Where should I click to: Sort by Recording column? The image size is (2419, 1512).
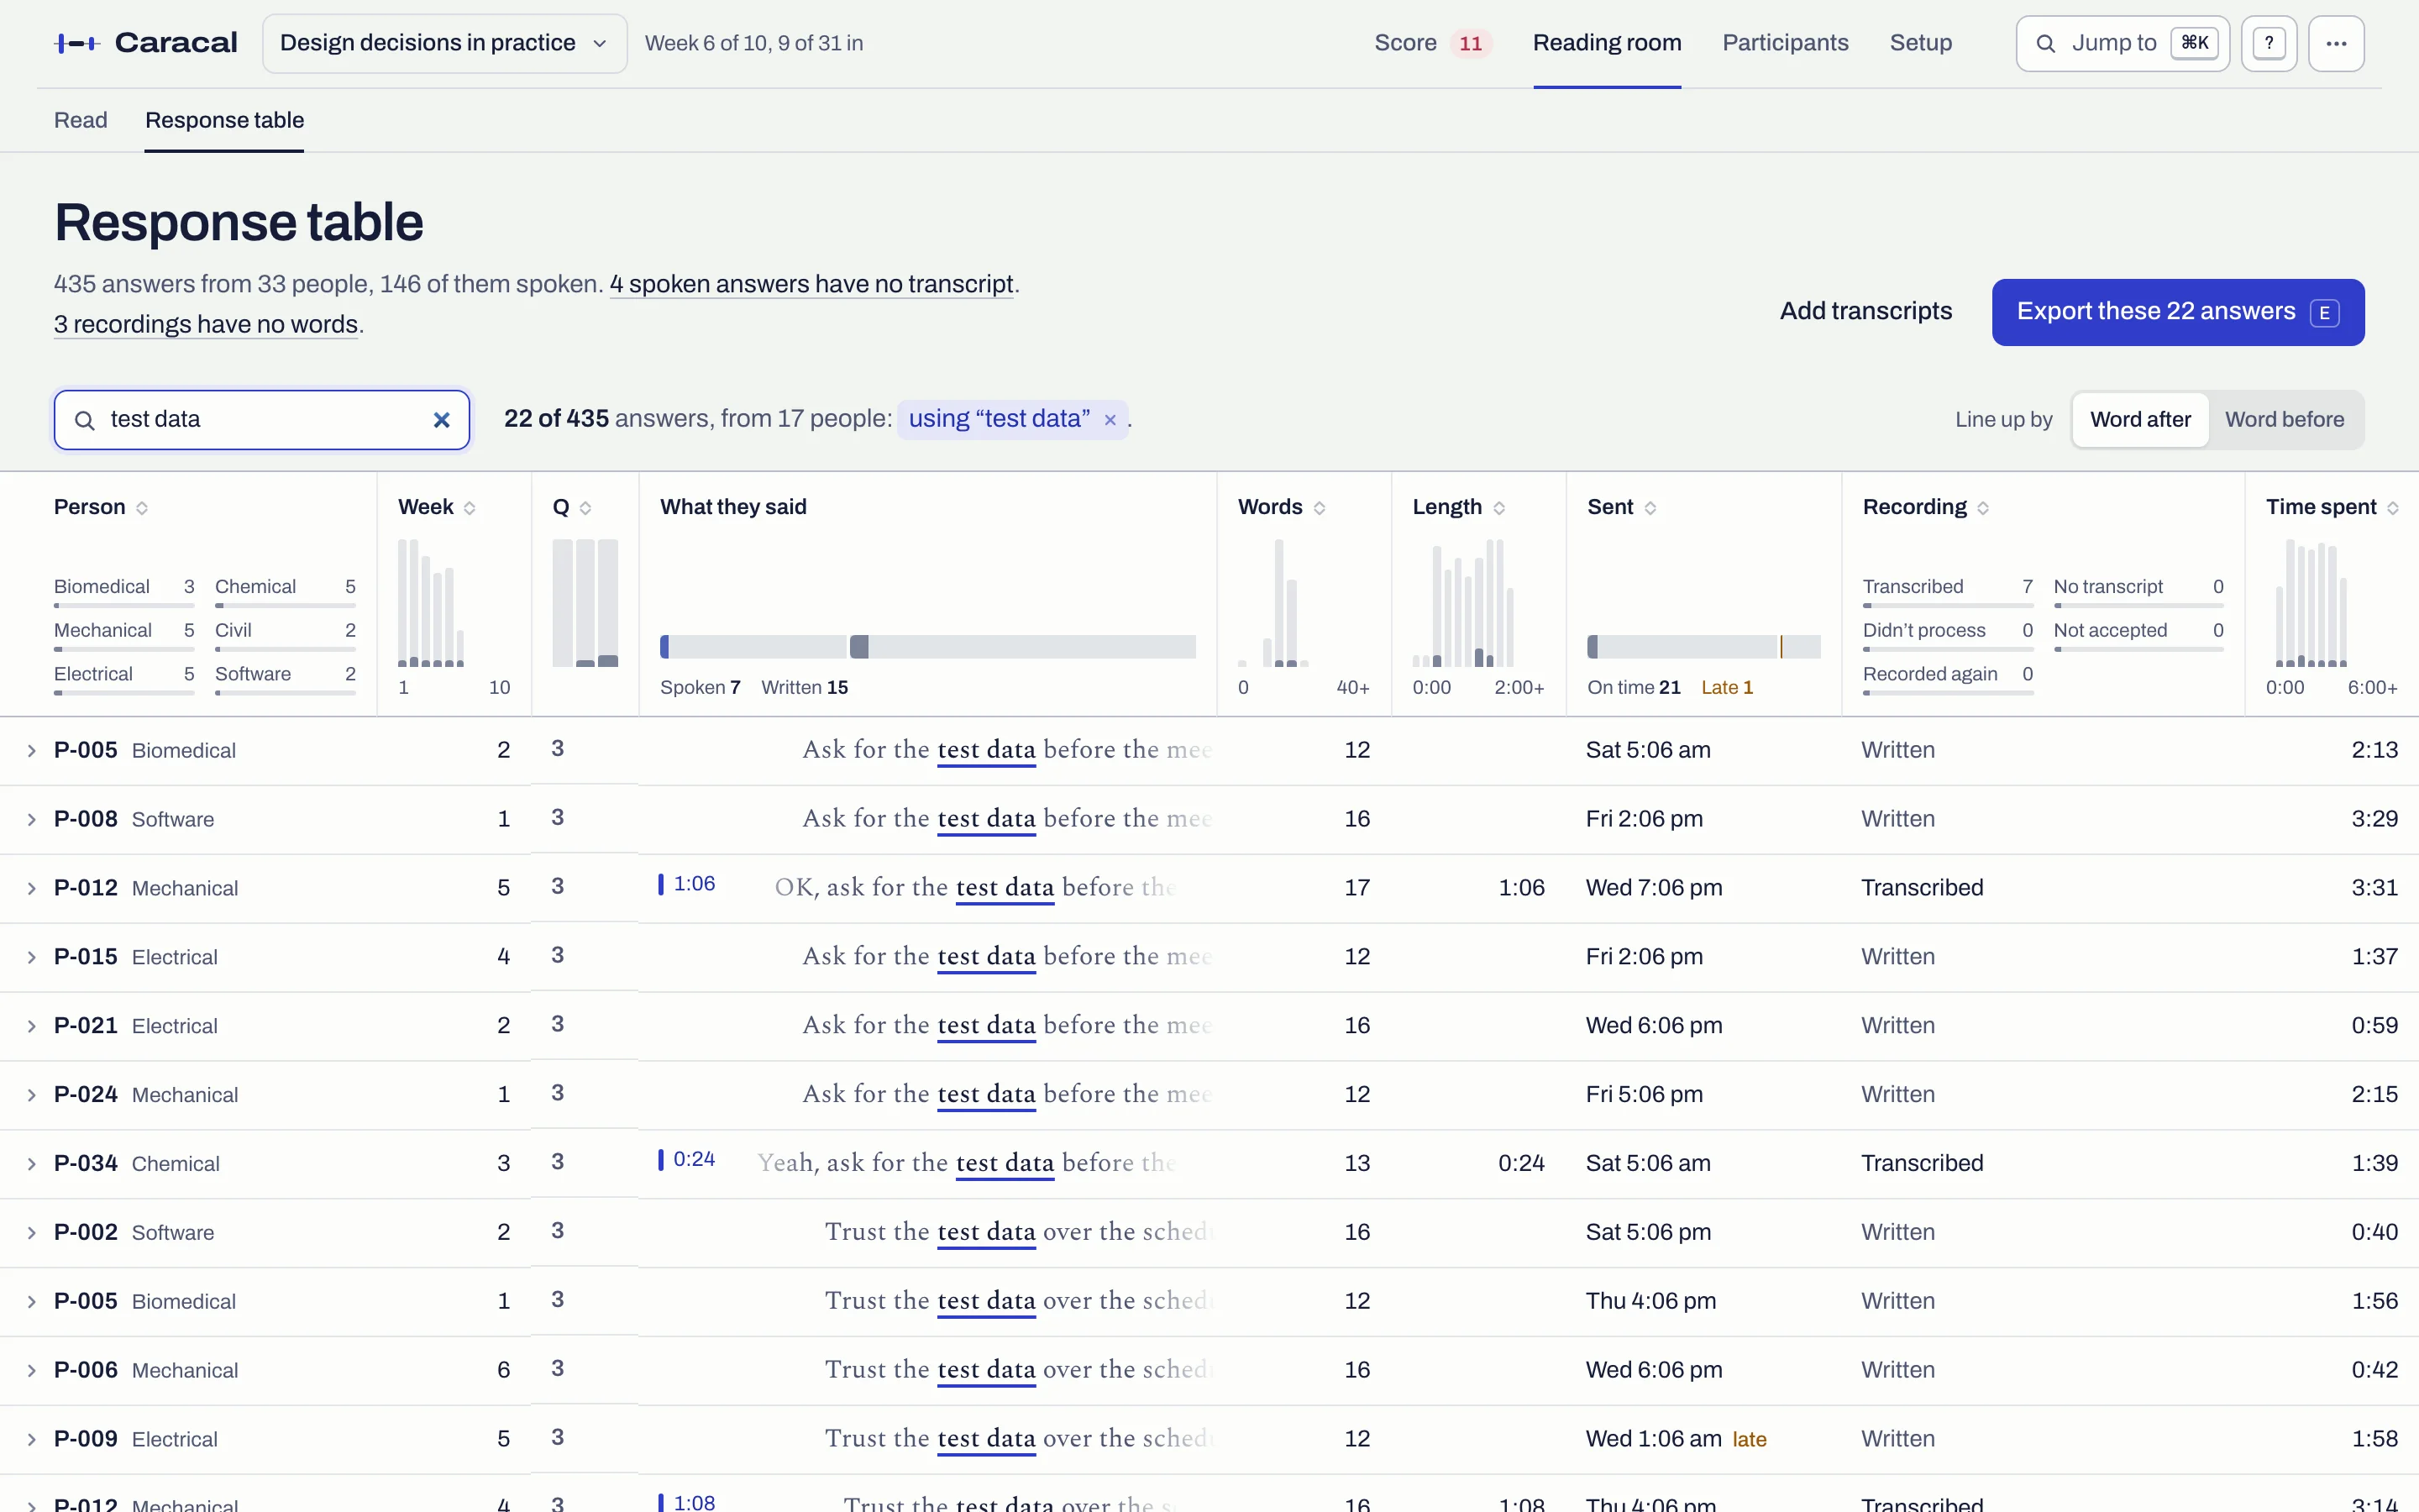pyautogui.click(x=1925, y=507)
